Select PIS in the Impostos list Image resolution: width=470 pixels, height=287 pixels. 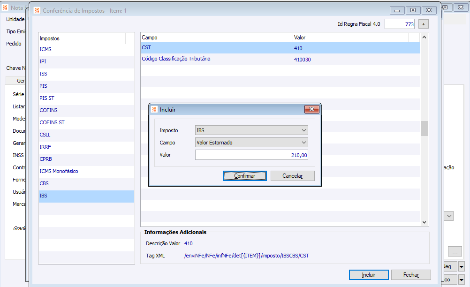(86, 86)
